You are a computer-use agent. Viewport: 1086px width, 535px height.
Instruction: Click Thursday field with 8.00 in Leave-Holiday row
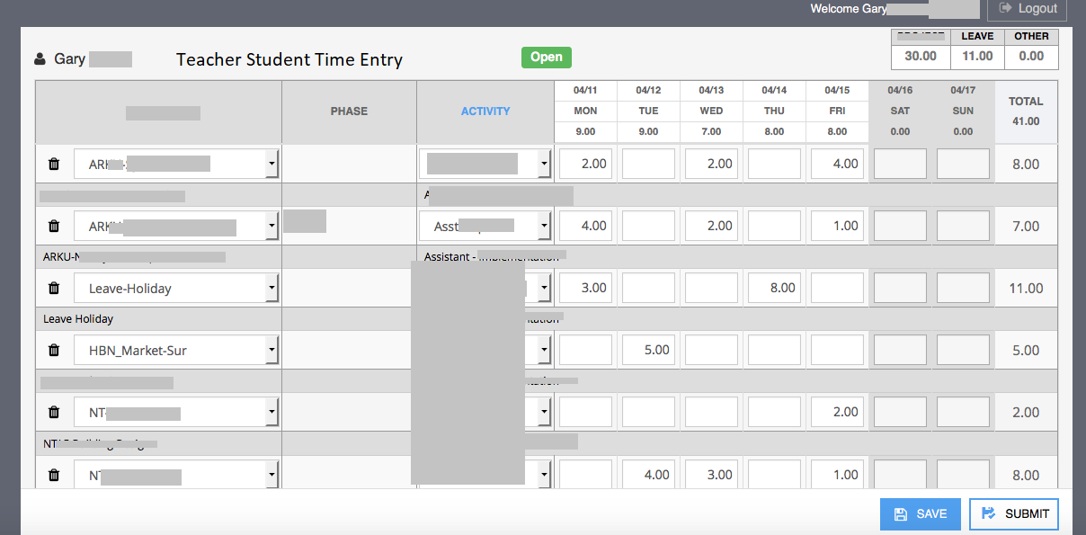tap(774, 289)
